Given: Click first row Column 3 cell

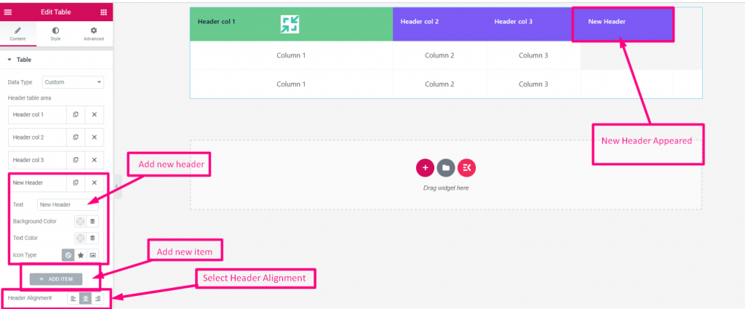Looking at the screenshot, I should 533,55.
